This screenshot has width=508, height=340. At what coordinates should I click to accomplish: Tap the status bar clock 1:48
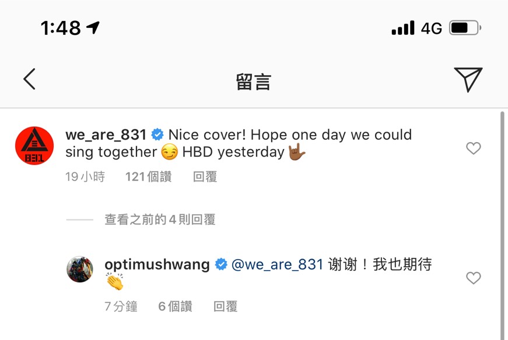point(61,28)
